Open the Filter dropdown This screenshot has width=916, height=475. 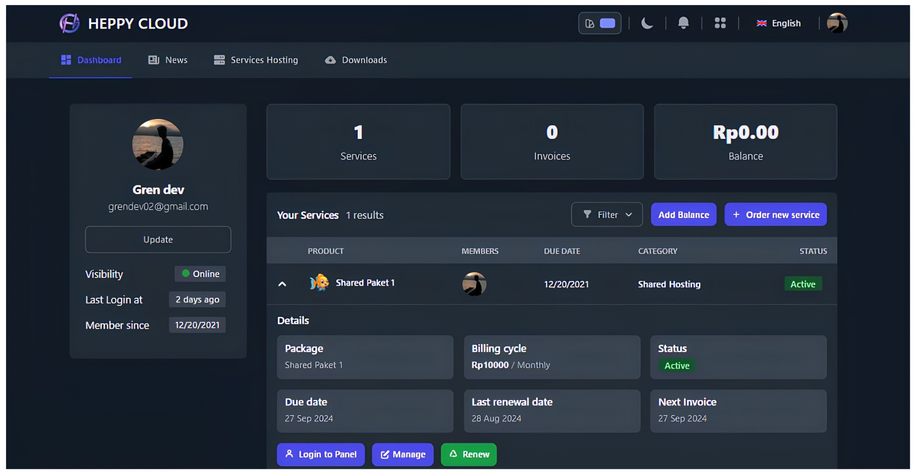click(607, 214)
